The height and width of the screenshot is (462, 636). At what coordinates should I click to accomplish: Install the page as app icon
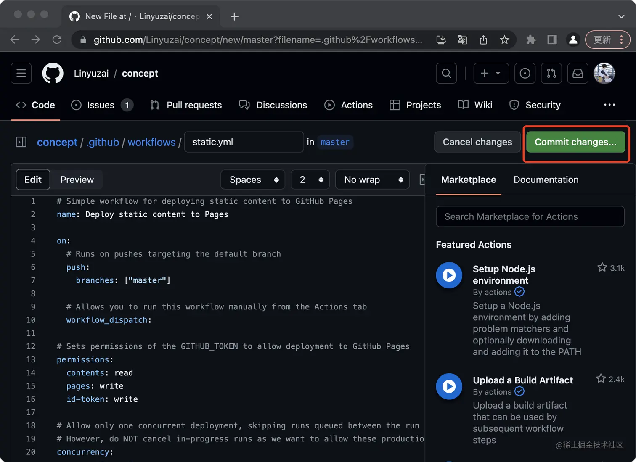point(441,40)
